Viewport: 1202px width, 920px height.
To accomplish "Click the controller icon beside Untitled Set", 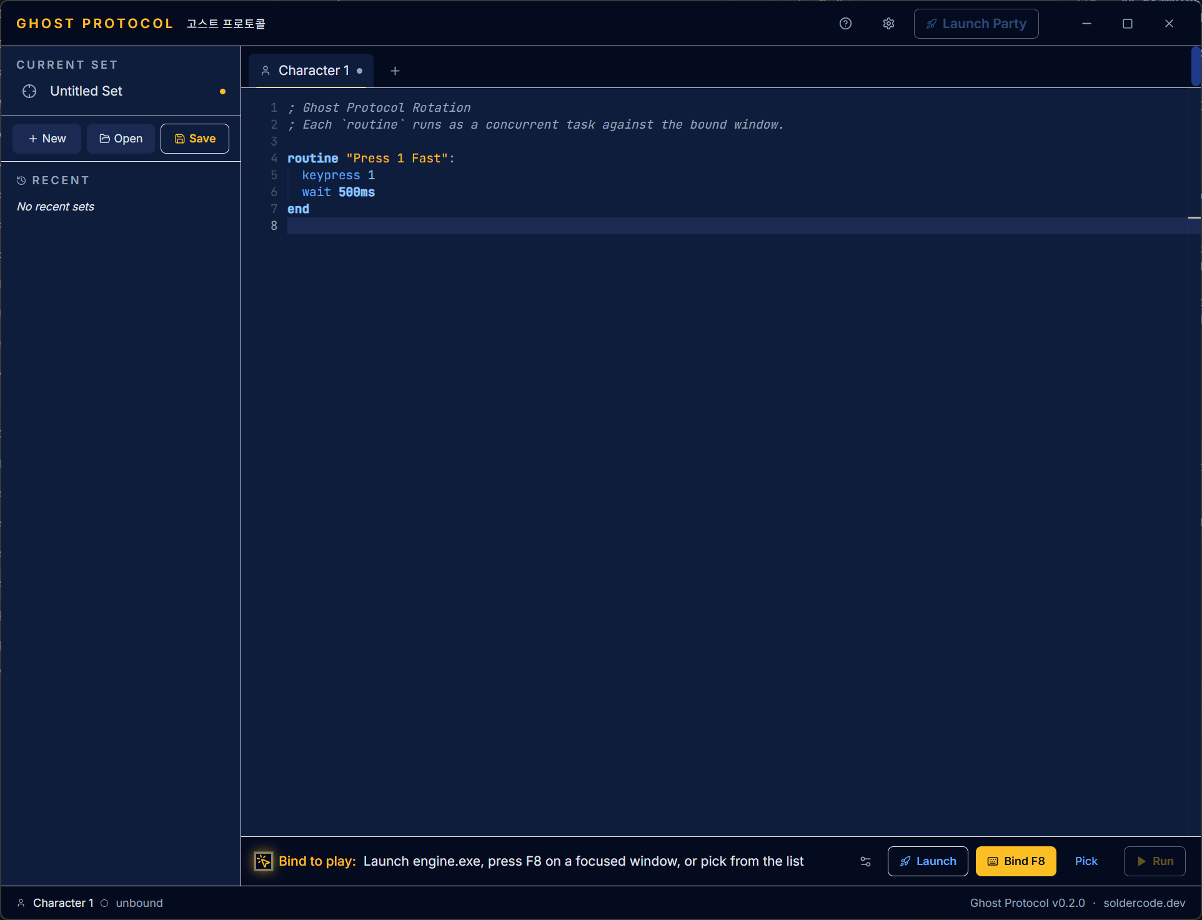I will pos(29,91).
